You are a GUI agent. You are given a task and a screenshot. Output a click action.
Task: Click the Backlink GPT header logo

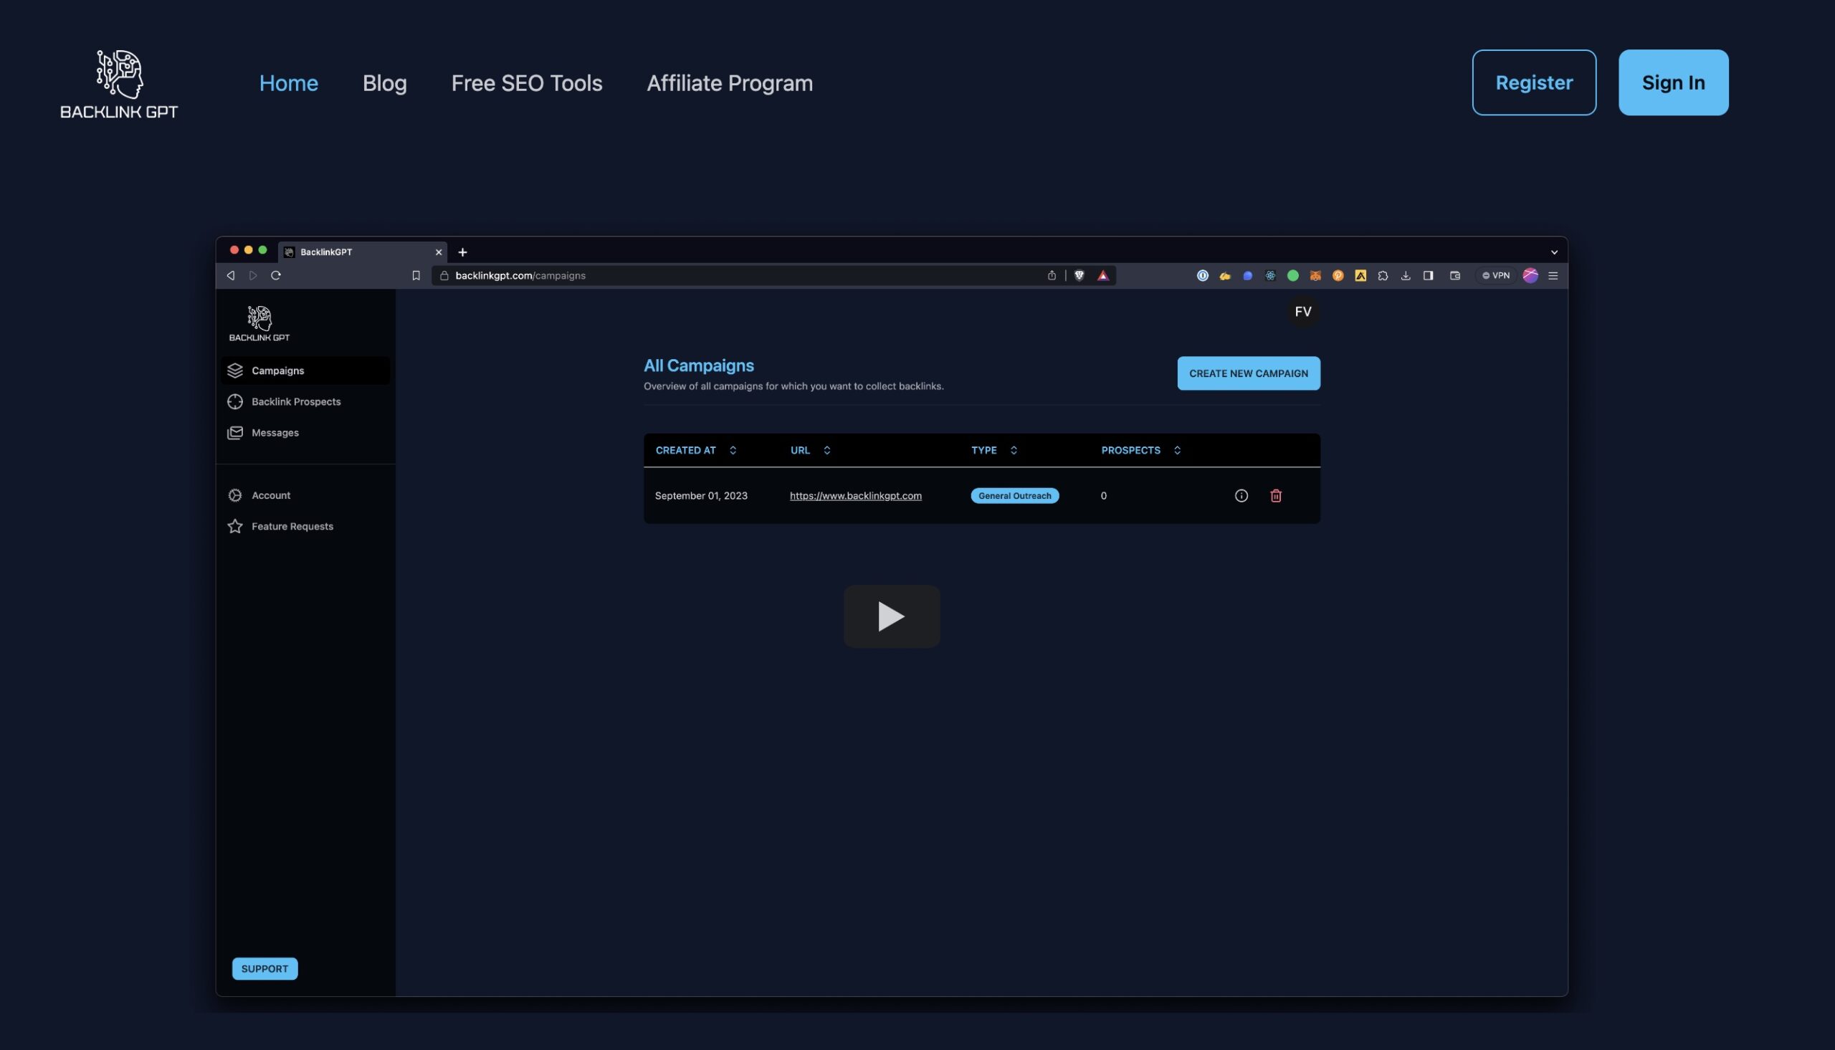[119, 83]
